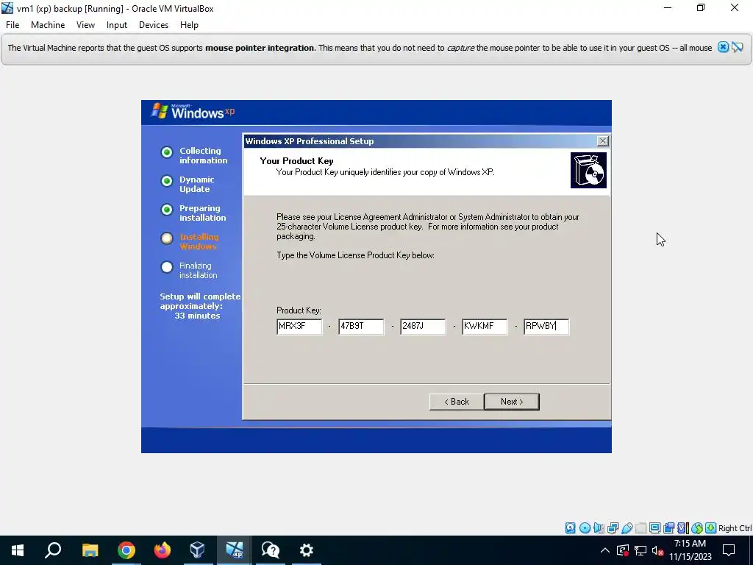
Task: Click the don't-show-again icon on notification bar
Action: click(x=737, y=47)
